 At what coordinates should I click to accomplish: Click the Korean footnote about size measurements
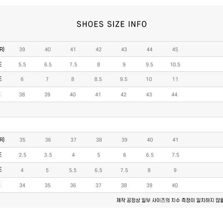coord(169,200)
